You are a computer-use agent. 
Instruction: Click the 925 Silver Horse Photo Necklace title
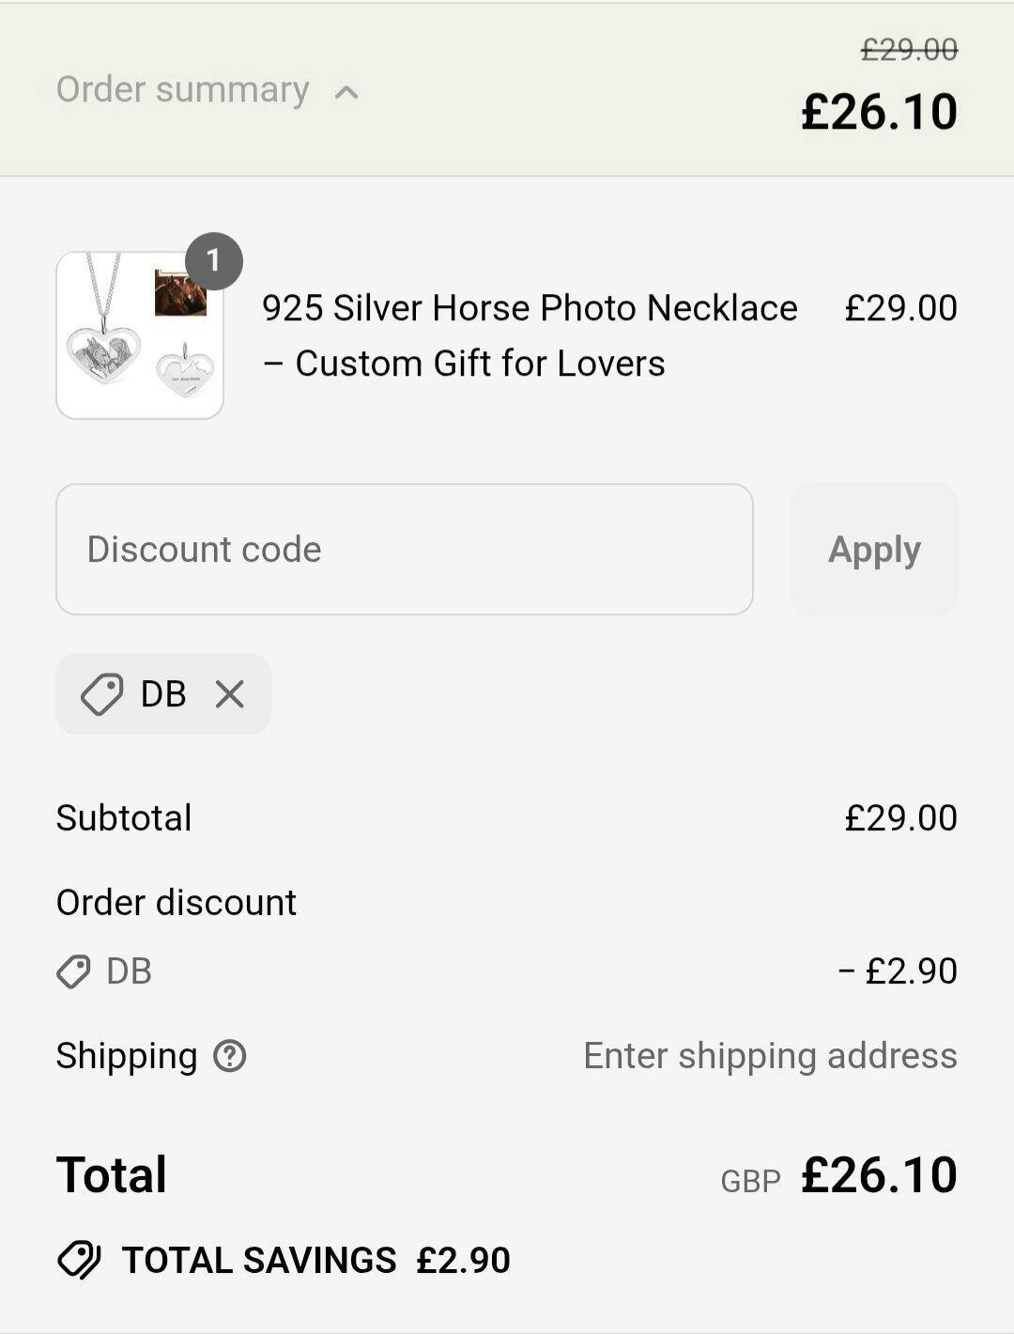pos(529,334)
